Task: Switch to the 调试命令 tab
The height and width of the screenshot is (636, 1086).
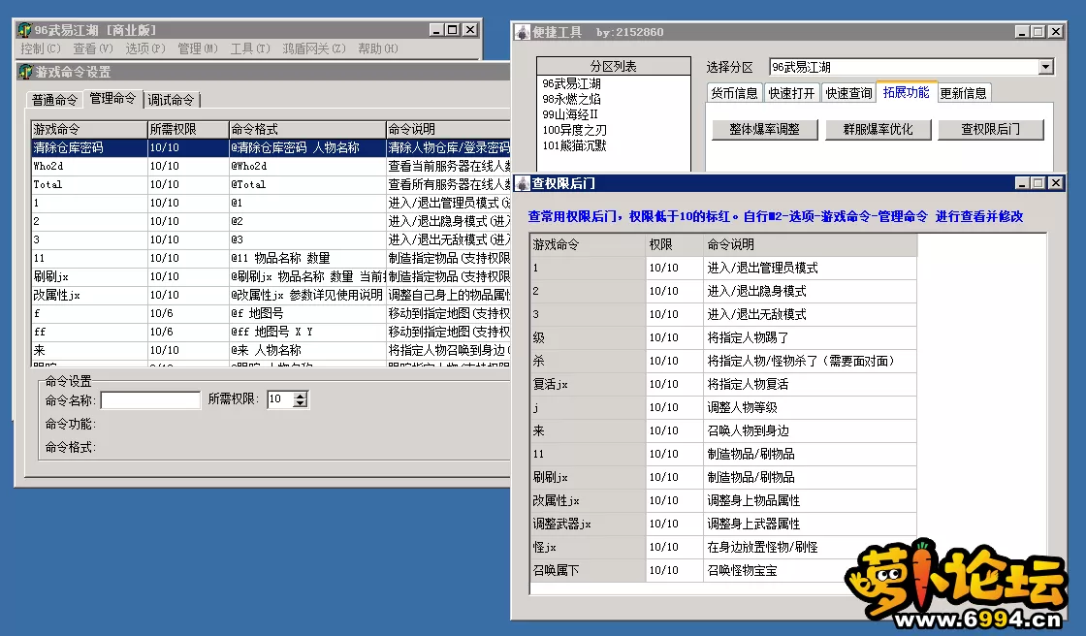Action: click(x=171, y=100)
